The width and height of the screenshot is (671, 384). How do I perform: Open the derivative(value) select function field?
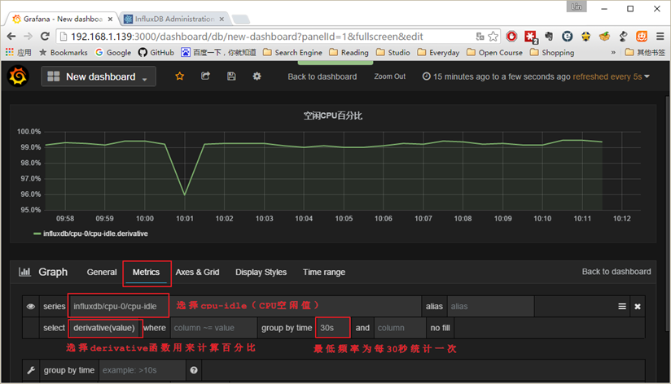point(107,328)
